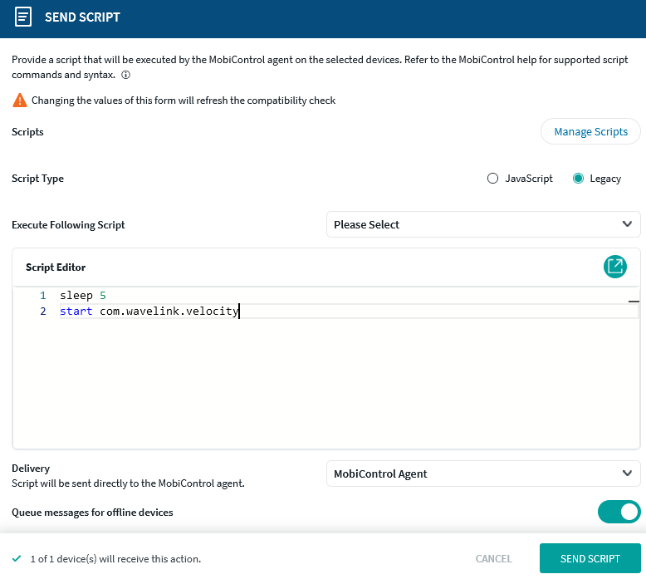The width and height of the screenshot is (646, 579).
Task: Click the info icon after help text
Action: pyautogui.click(x=126, y=75)
